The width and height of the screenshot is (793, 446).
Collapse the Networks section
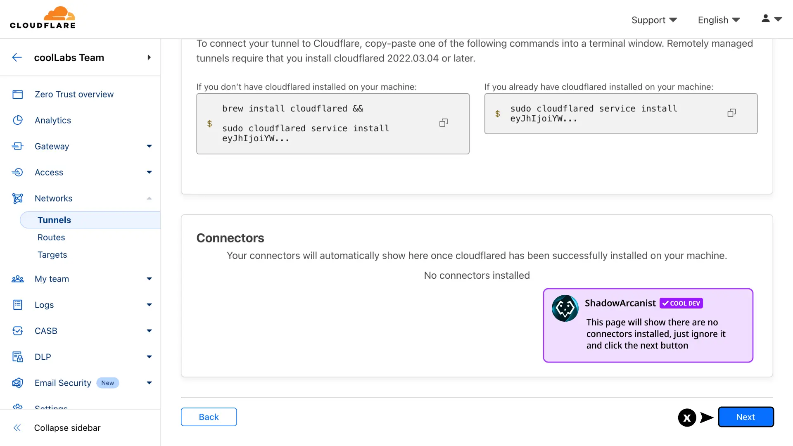[149, 198]
